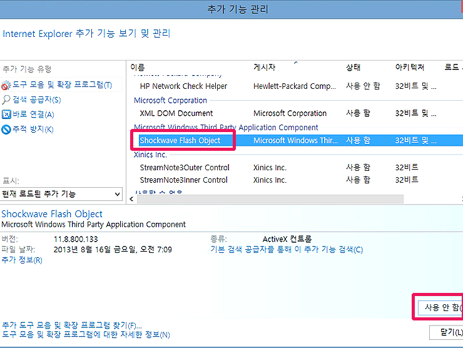
Task: Click the left arrow of horizontal scrollbar
Action: coord(131,199)
